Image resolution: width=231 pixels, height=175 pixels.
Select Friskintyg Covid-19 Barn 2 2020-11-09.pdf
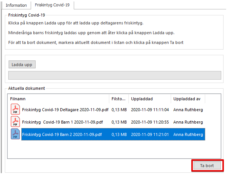pos(62,134)
